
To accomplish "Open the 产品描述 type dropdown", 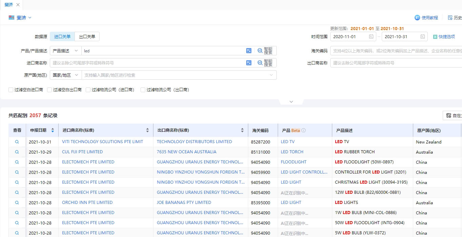I will [66, 51].
